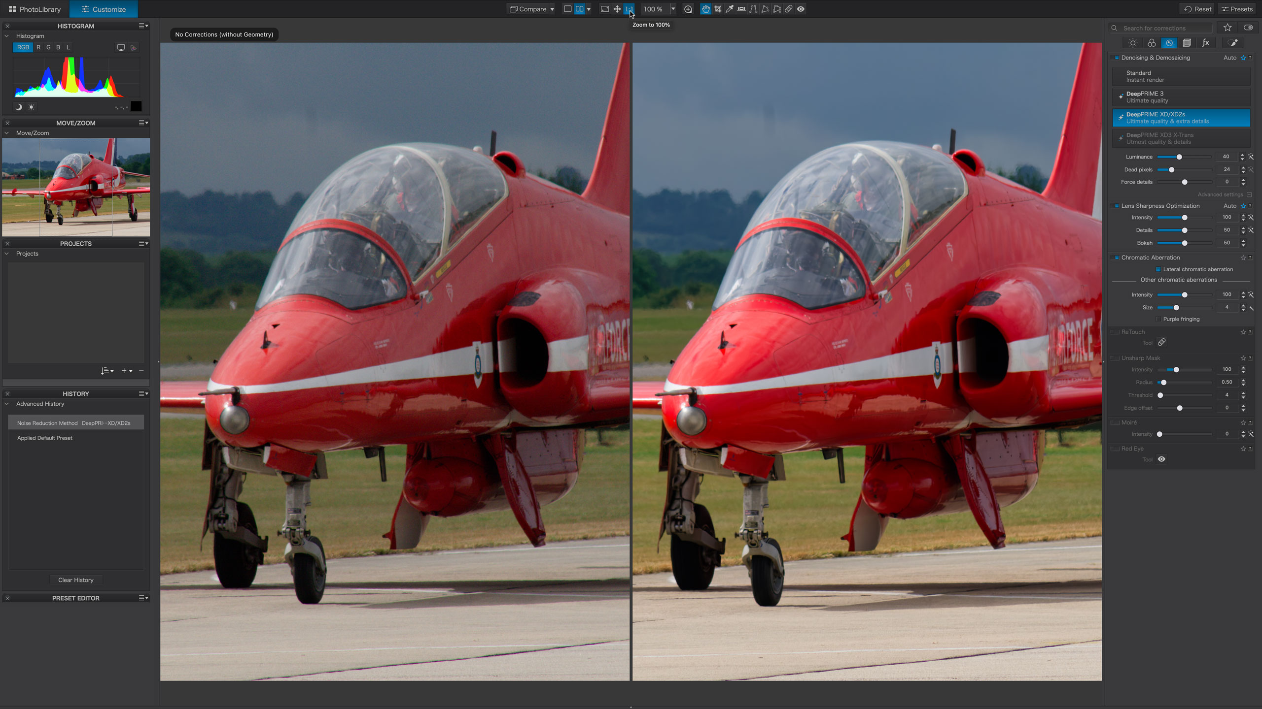The image size is (1262, 709).
Task: Open the zoom percentage dropdown arrow
Action: [673, 9]
